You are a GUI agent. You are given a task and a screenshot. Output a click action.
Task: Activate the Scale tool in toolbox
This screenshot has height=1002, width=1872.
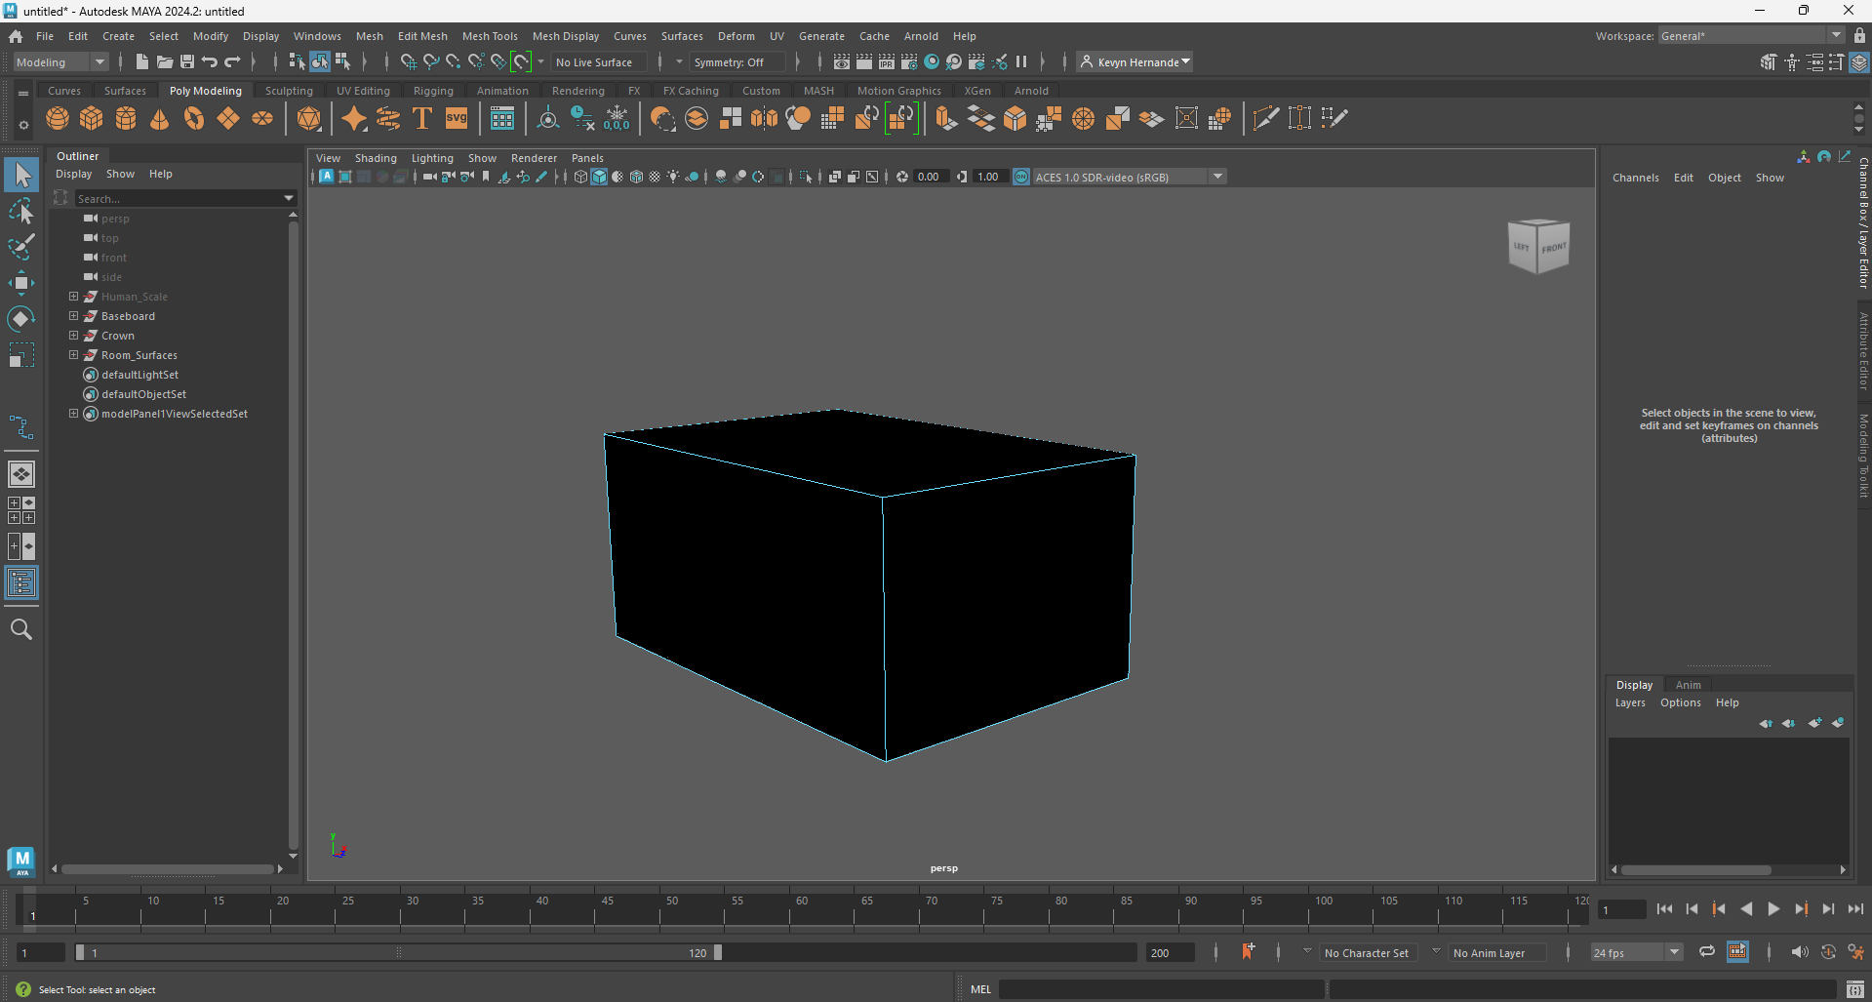[21, 355]
